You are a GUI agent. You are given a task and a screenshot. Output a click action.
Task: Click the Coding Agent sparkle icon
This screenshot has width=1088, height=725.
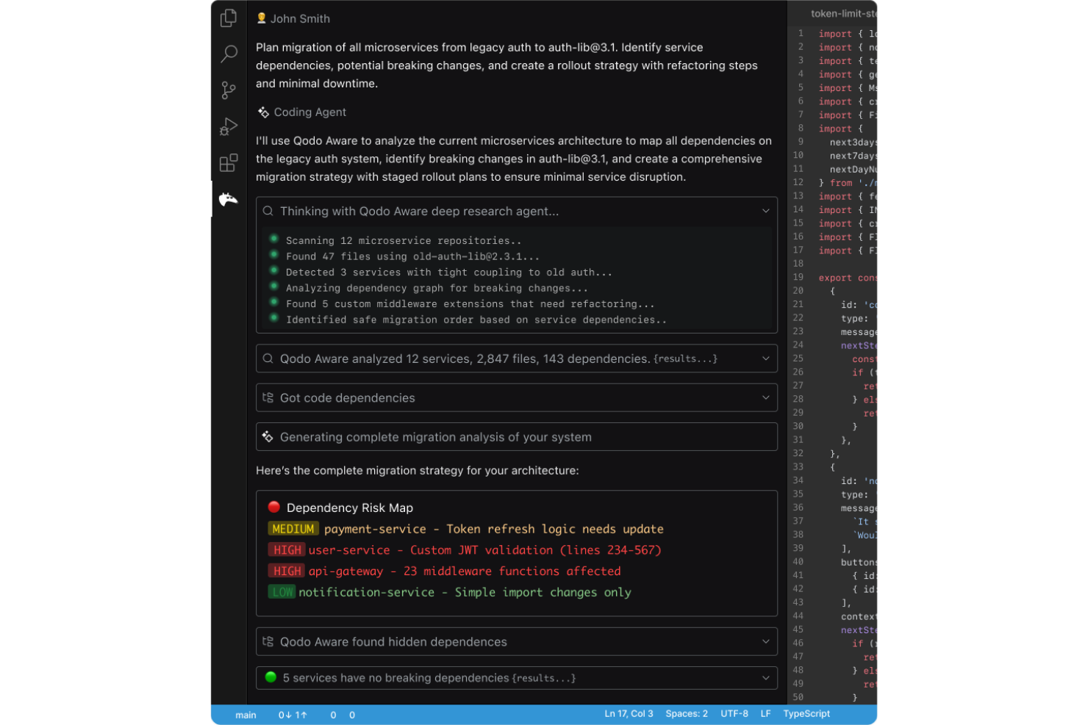pos(263,112)
